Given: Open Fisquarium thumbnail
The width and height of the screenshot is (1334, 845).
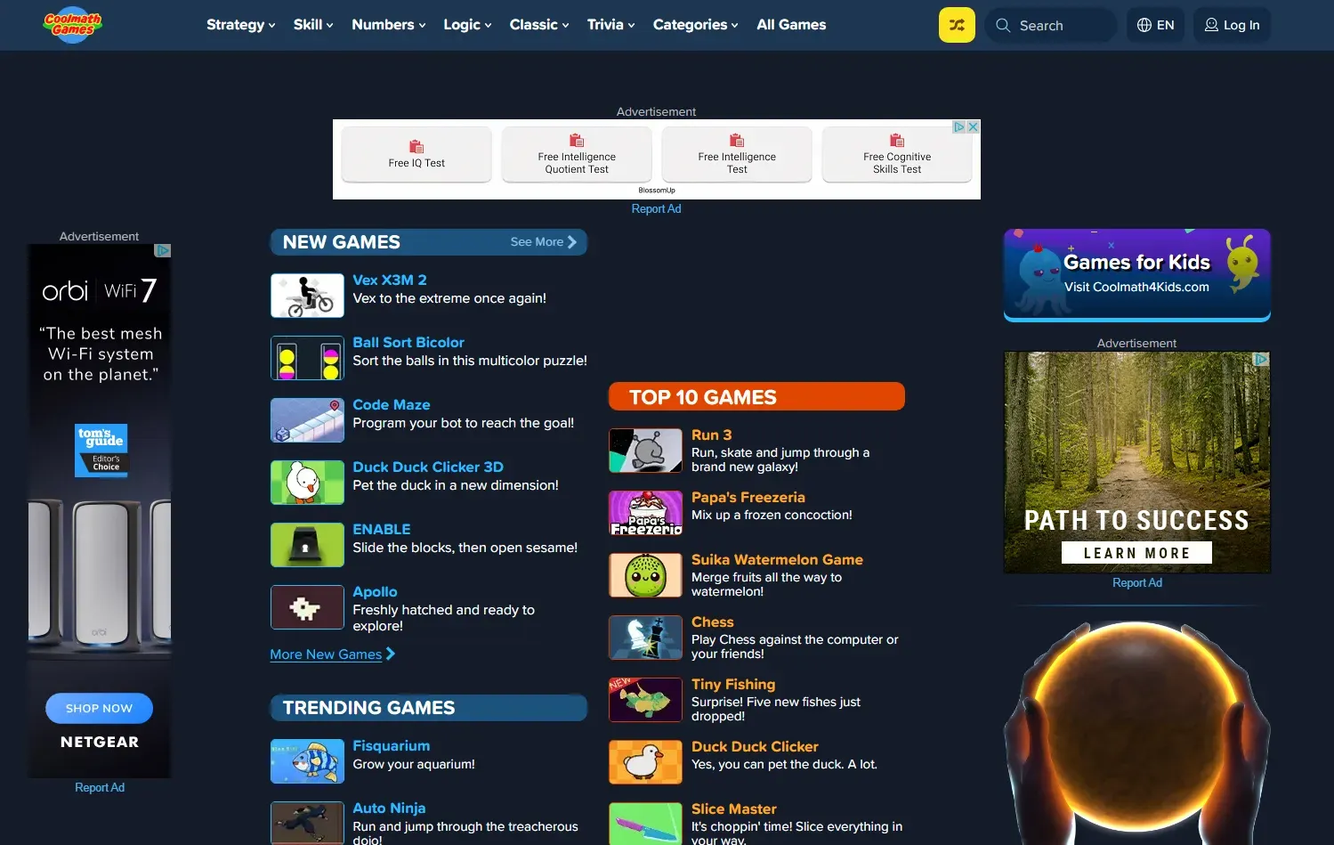Looking at the screenshot, I should coord(307,761).
